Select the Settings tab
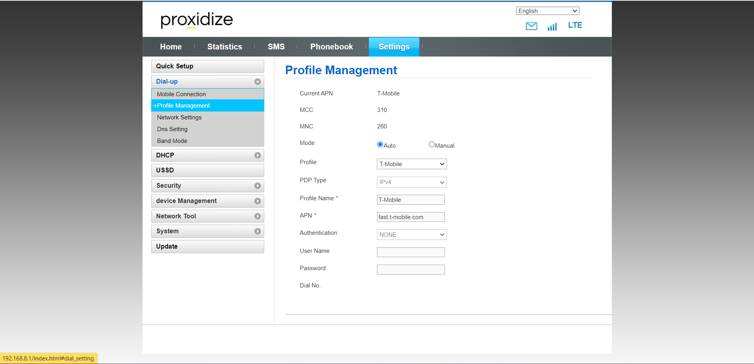 [x=394, y=47]
